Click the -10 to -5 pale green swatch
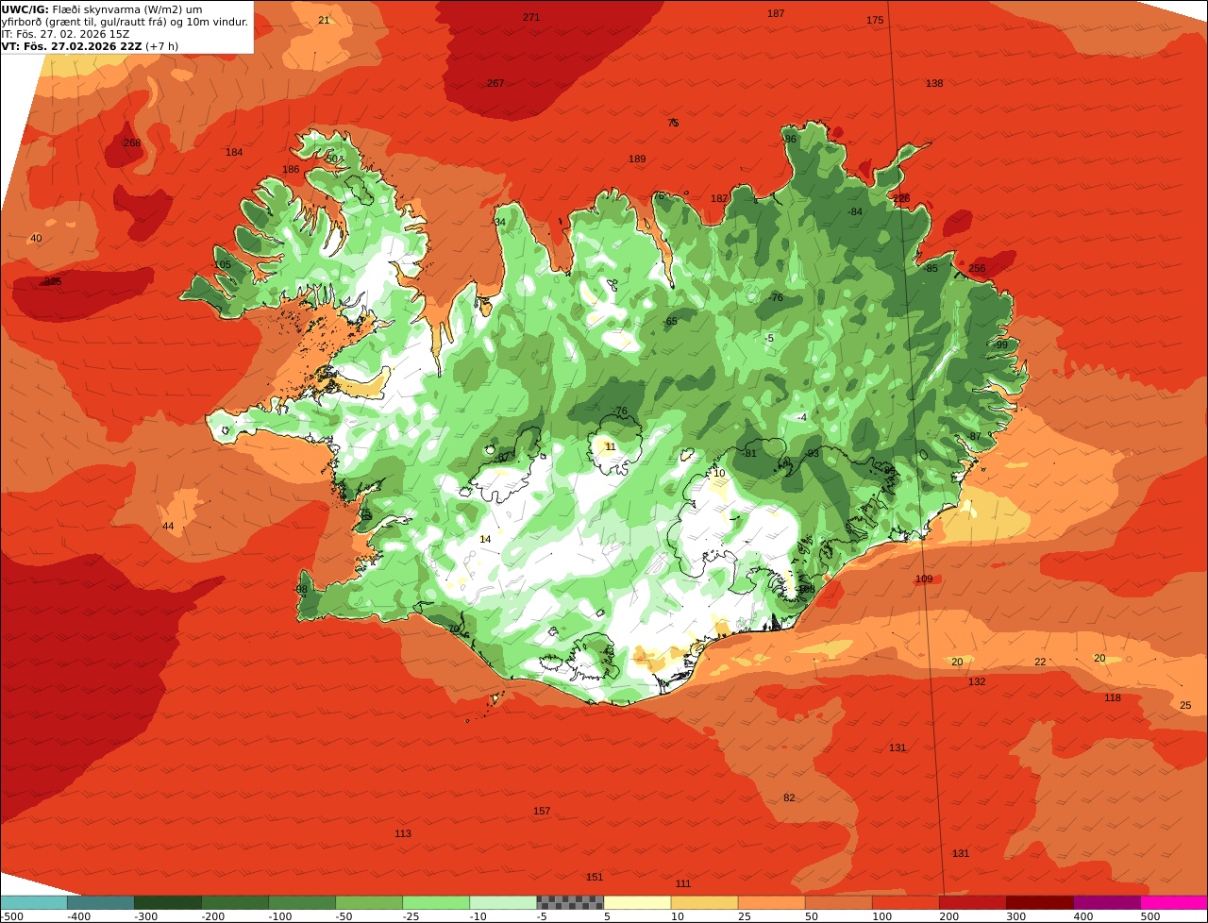1208x923 pixels. coord(503,902)
